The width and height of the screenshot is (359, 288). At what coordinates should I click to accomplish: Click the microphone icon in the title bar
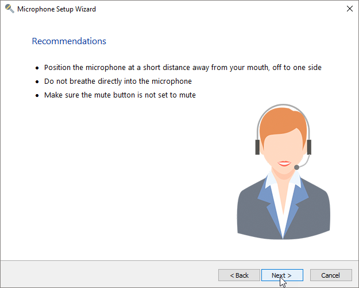[x=9, y=9]
